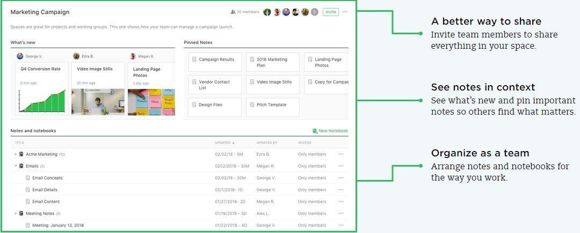The width and height of the screenshot is (580, 233).
Task: Open the space options ellipsis menu
Action: 345,12
